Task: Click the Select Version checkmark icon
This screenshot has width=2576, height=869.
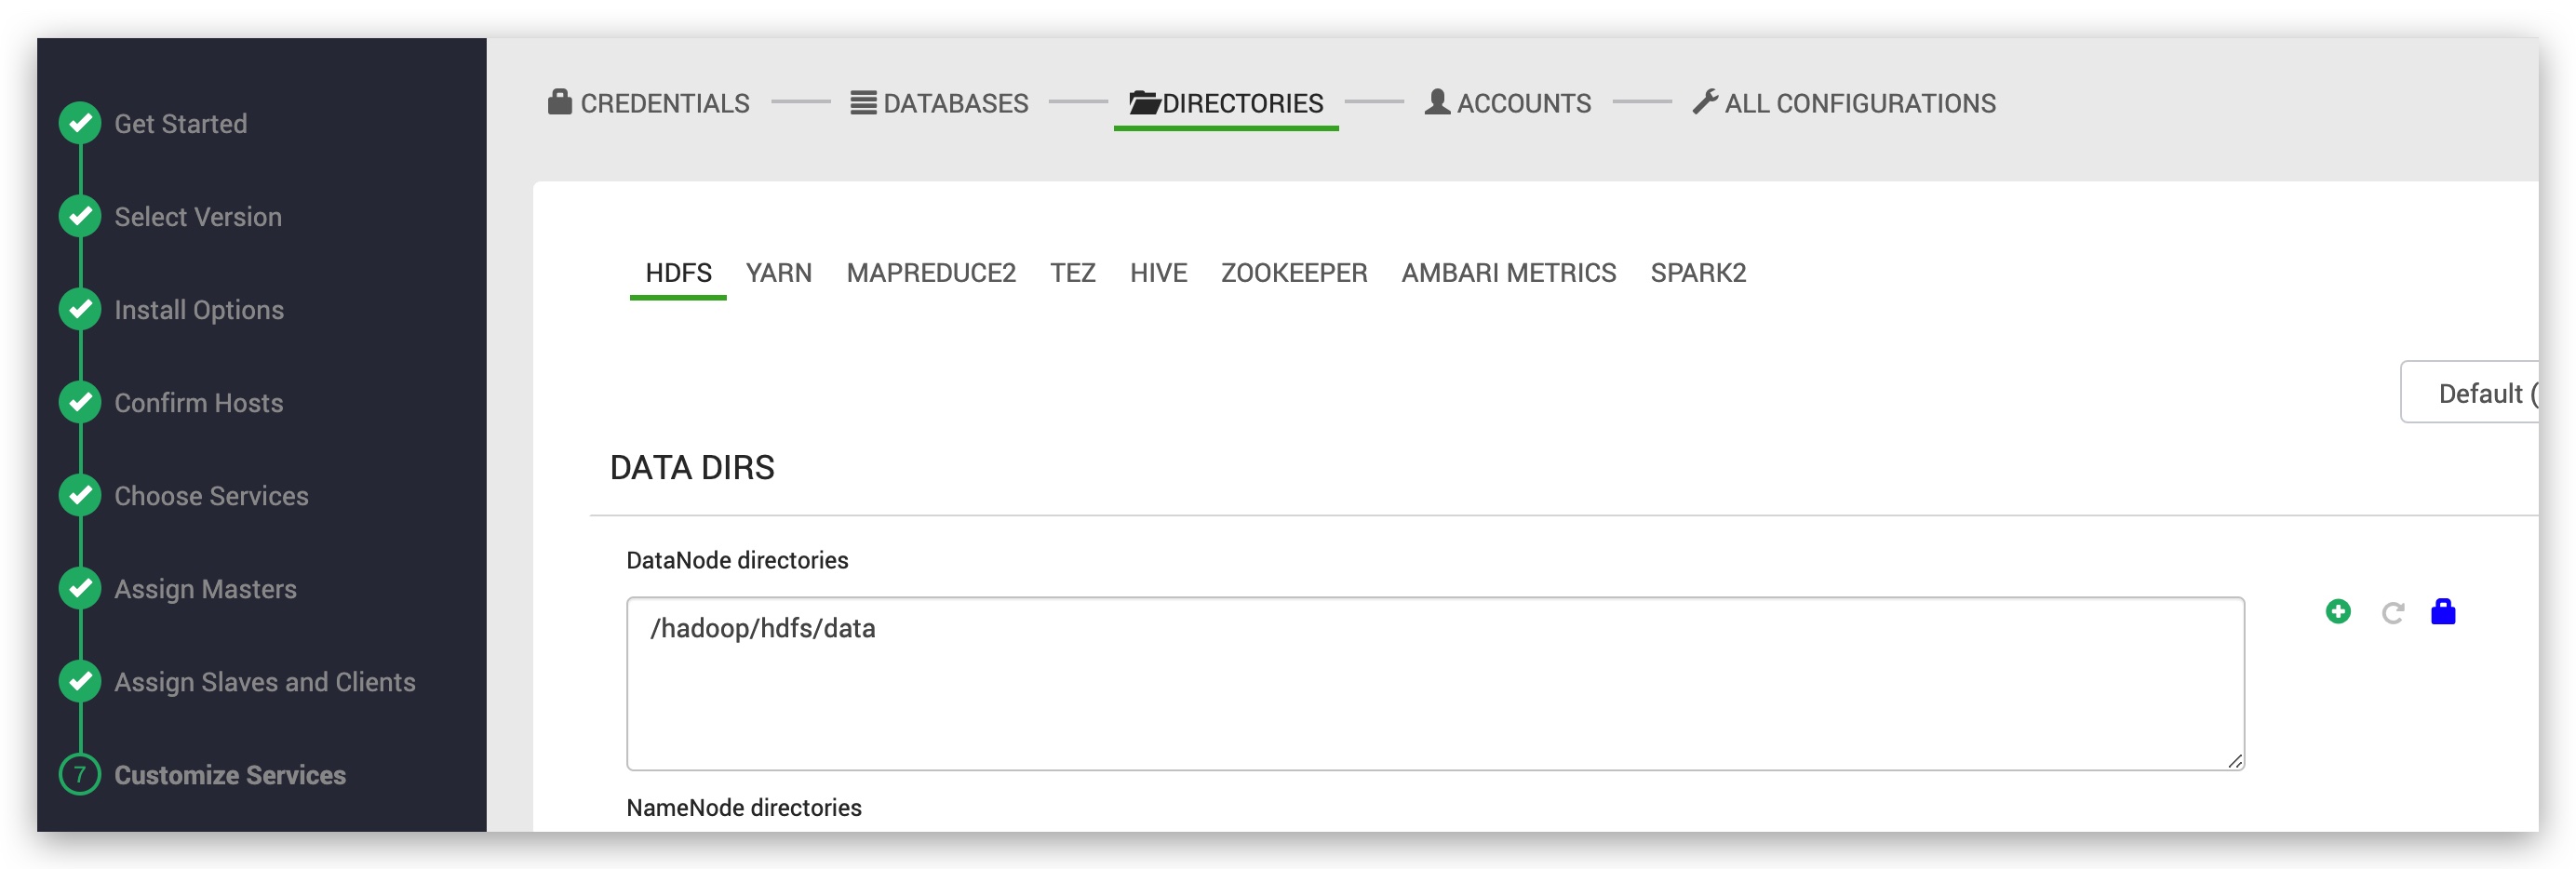Action: [80, 216]
